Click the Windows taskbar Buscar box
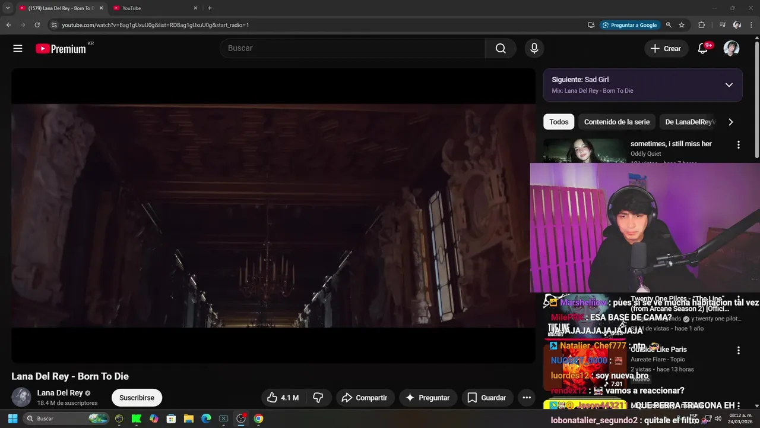Viewport: 760px width, 428px height. pos(67,418)
